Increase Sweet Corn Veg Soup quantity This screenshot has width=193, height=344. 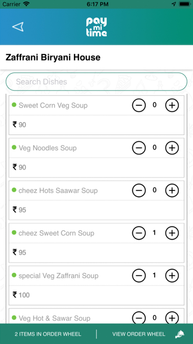[x=172, y=105]
